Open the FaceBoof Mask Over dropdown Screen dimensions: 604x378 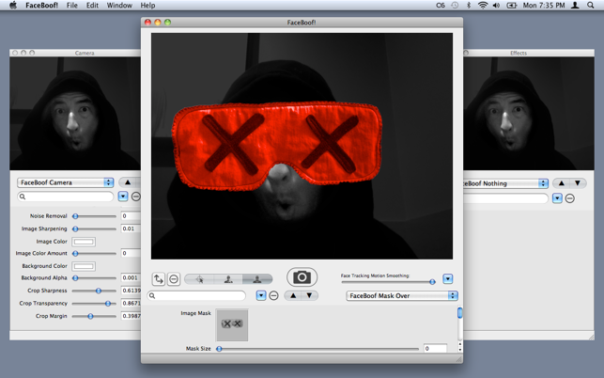point(402,296)
